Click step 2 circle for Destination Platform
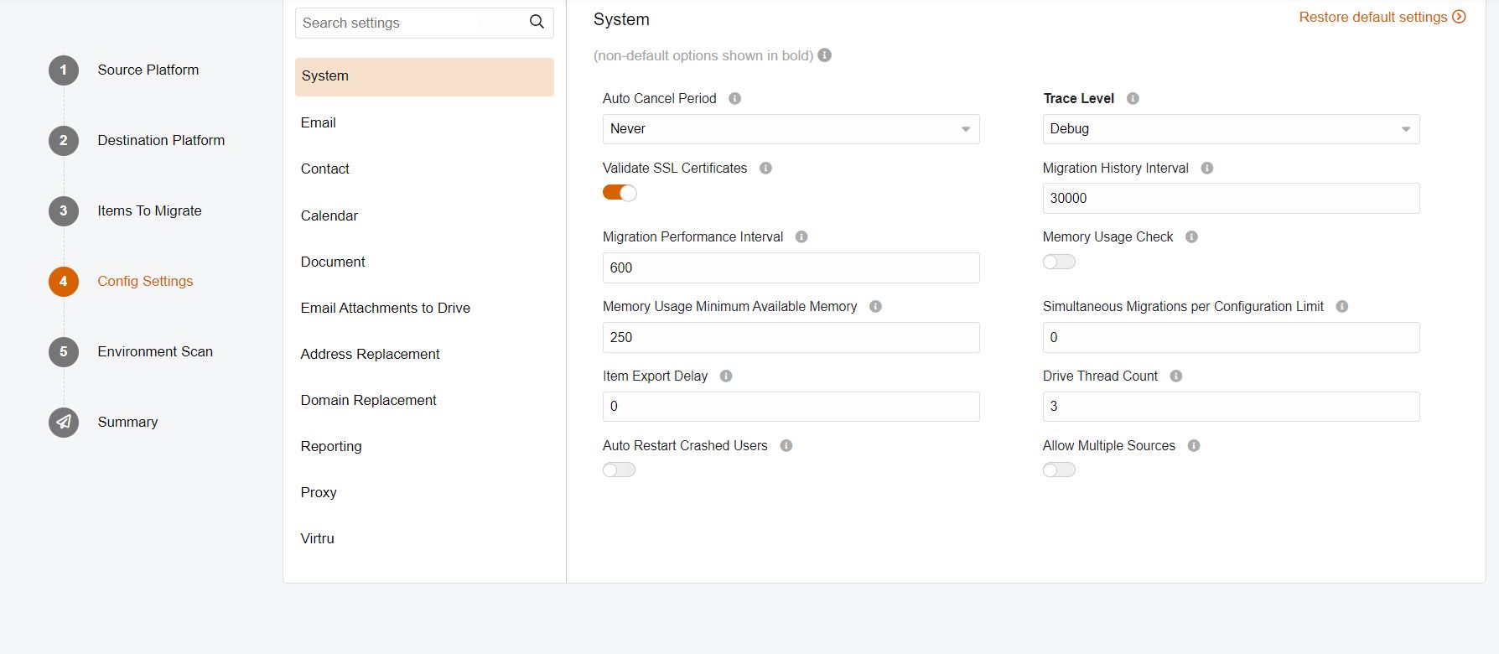Image resolution: width=1499 pixels, height=654 pixels. (x=64, y=141)
